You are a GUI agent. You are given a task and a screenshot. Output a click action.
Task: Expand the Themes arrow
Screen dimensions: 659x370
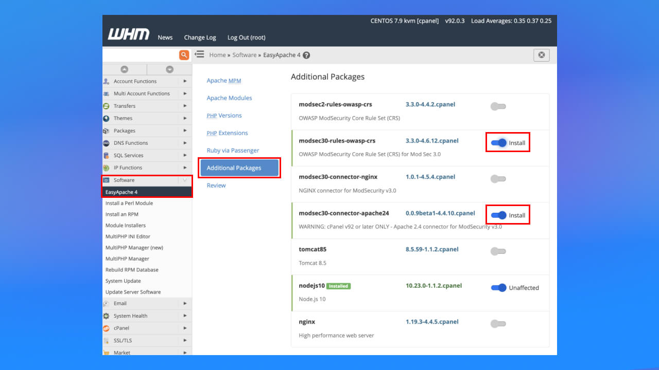pyautogui.click(x=185, y=118)
